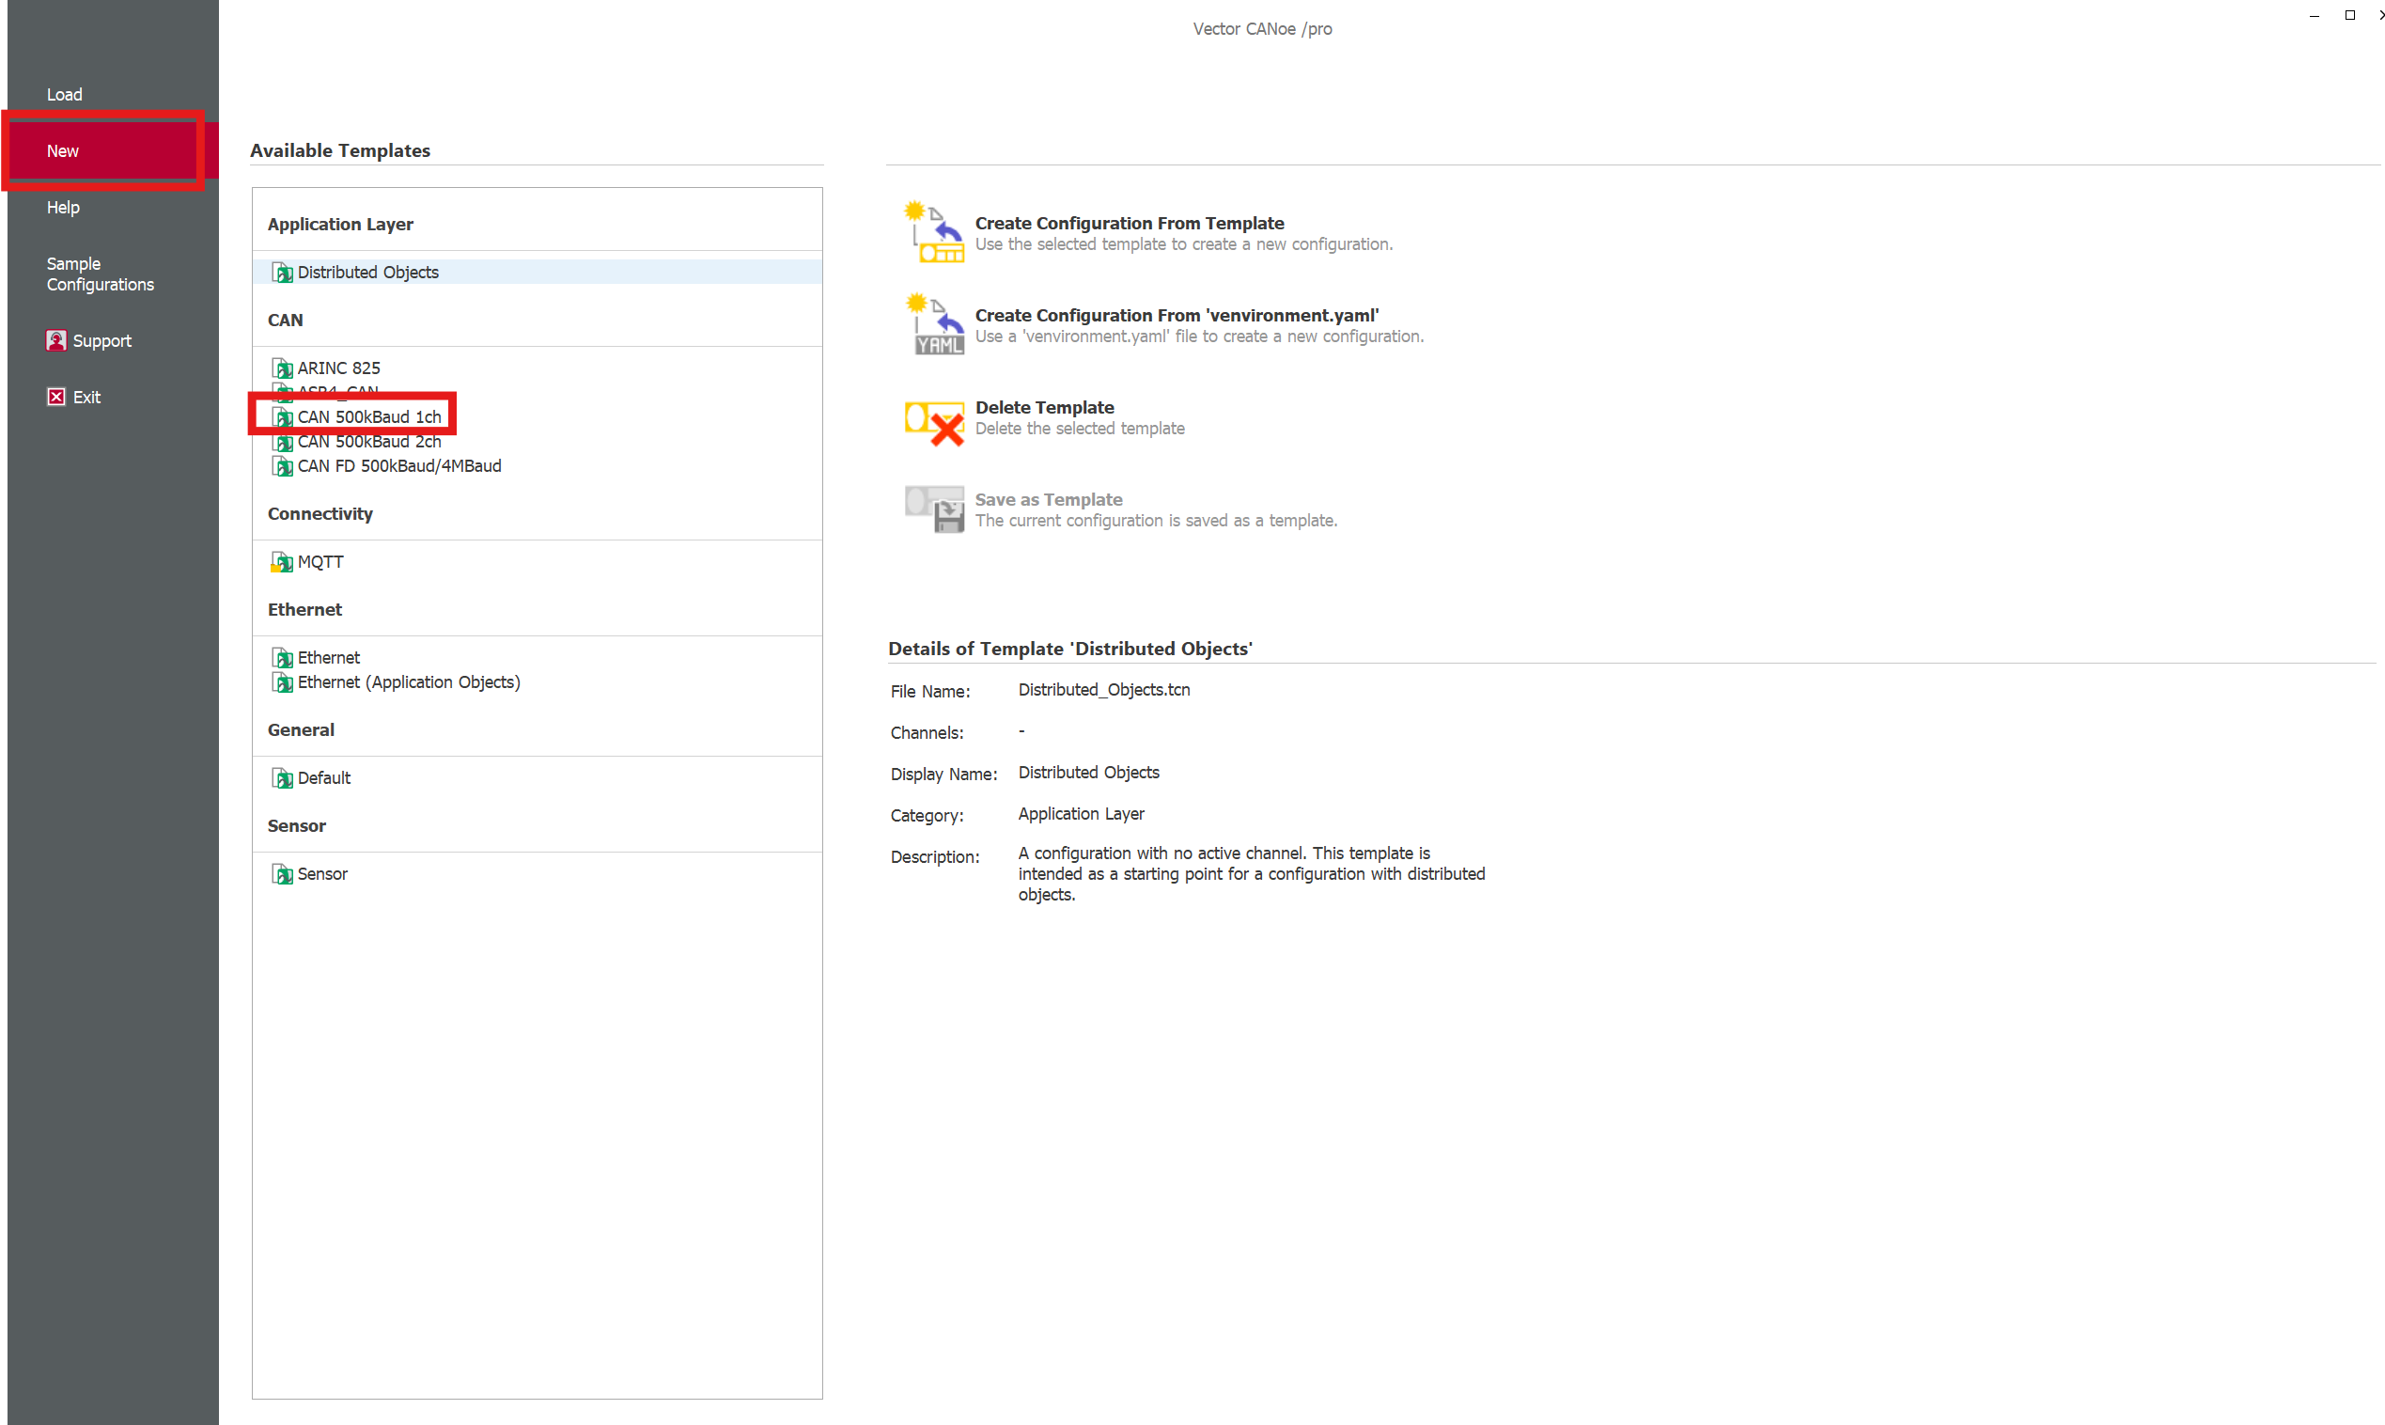Click the ARINC 825 template icon

(282, 368)
